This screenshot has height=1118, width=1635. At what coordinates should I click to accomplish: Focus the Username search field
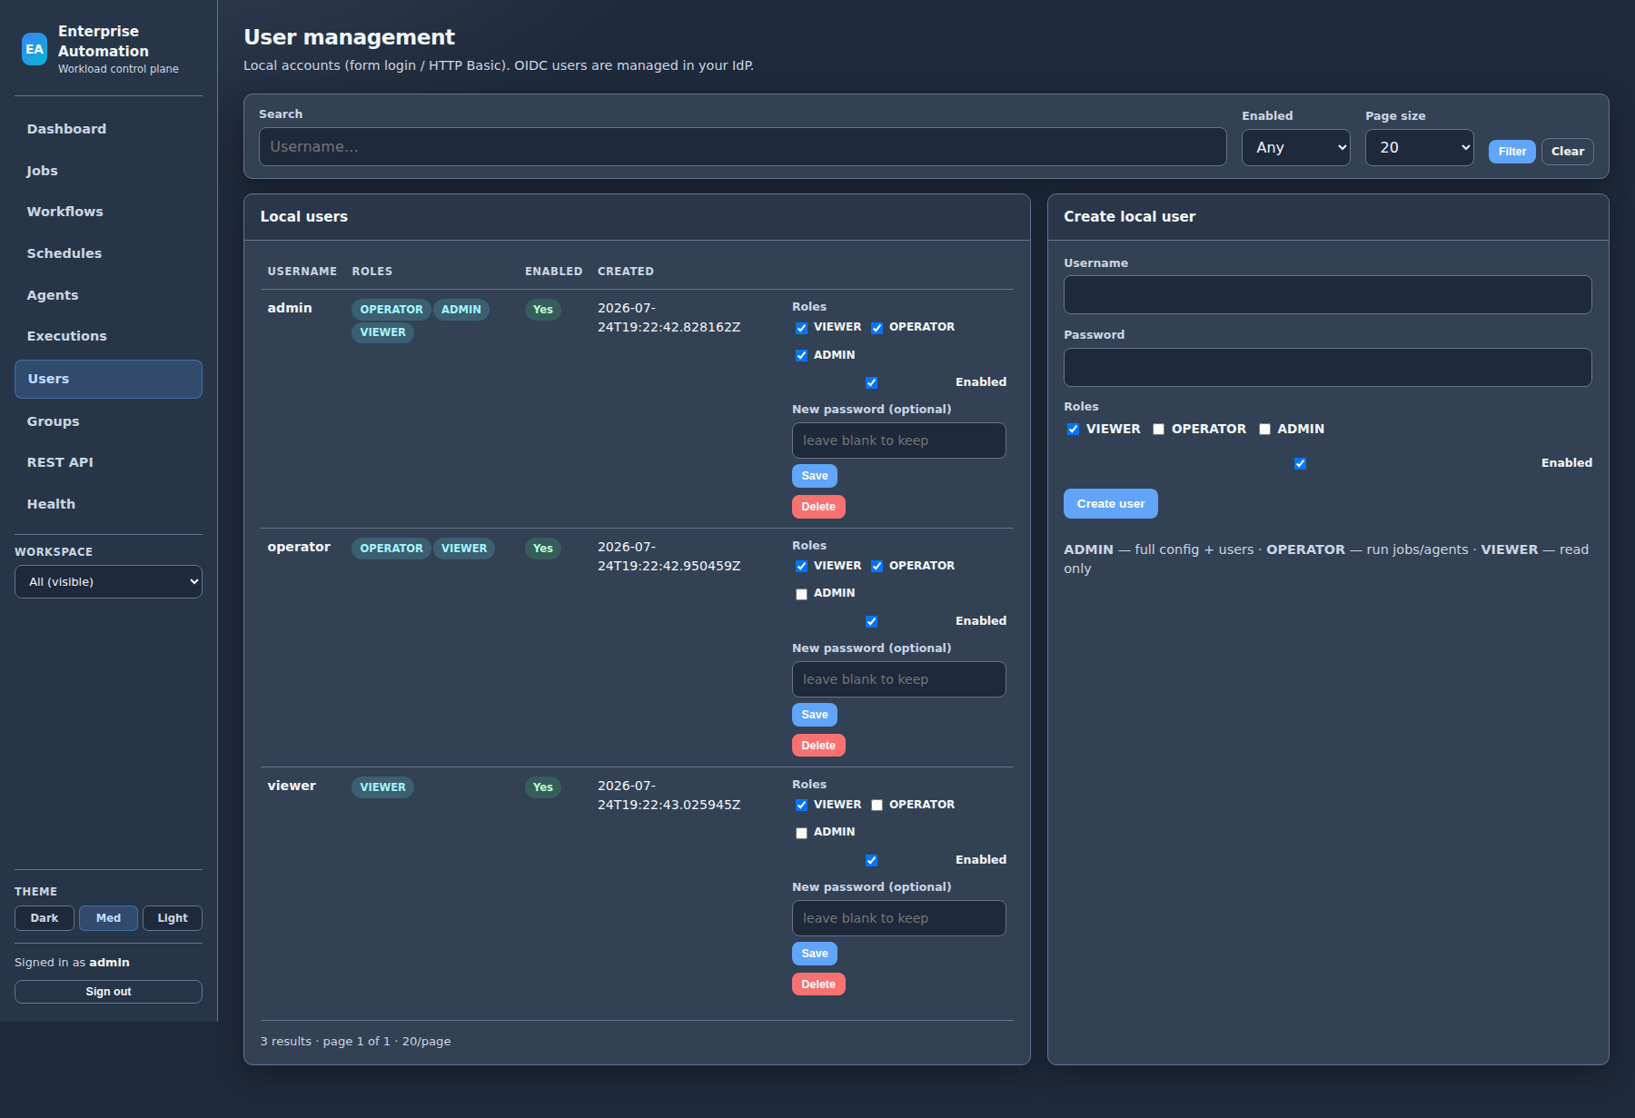pos(742,147)
